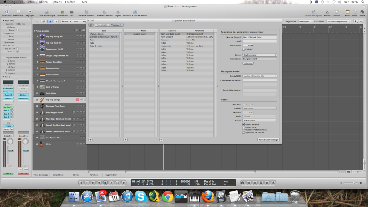Open the Classe Key Command dropdown
Image resolution: width=368 pixels, height=207 pixels.
click(x=259, y=55)
